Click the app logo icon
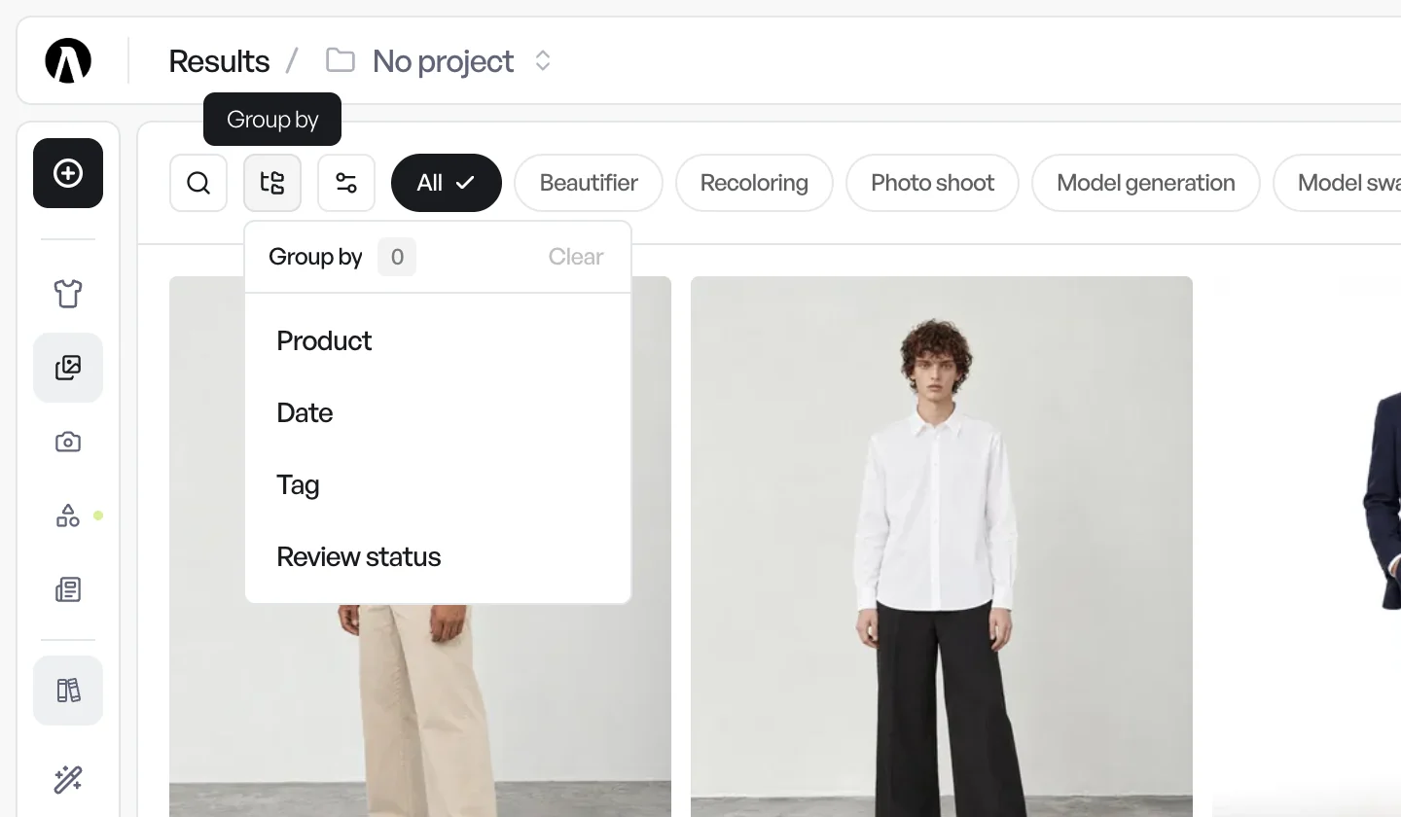 pos(68,60)
